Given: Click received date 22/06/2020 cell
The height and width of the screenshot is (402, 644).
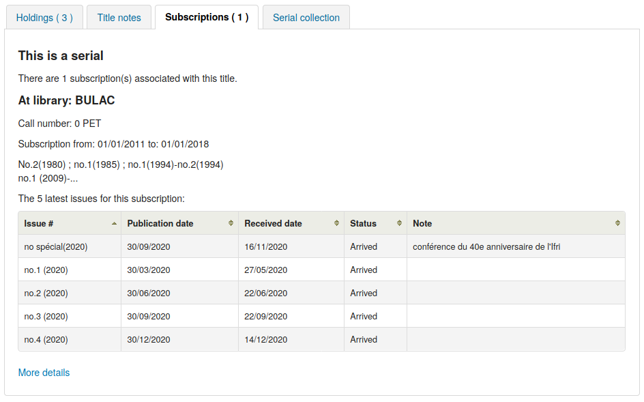Looking at the screenshot, I should [266, 293].
